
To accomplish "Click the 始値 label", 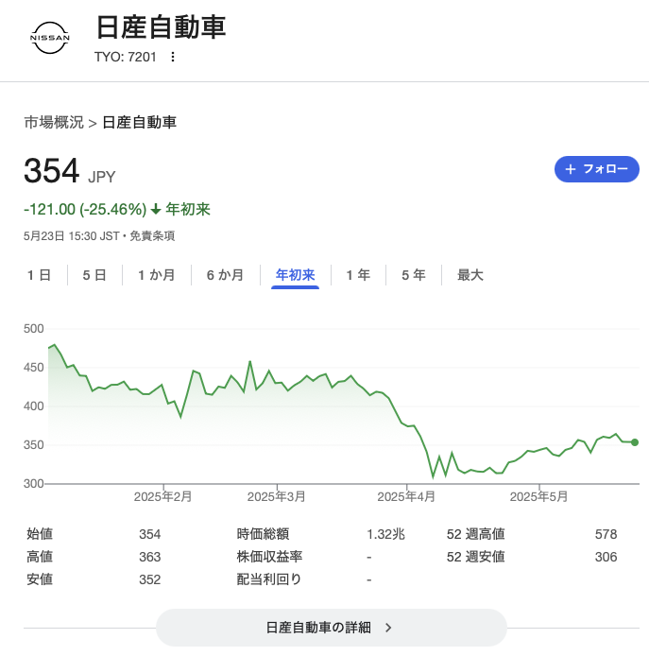I will (40, 534).
